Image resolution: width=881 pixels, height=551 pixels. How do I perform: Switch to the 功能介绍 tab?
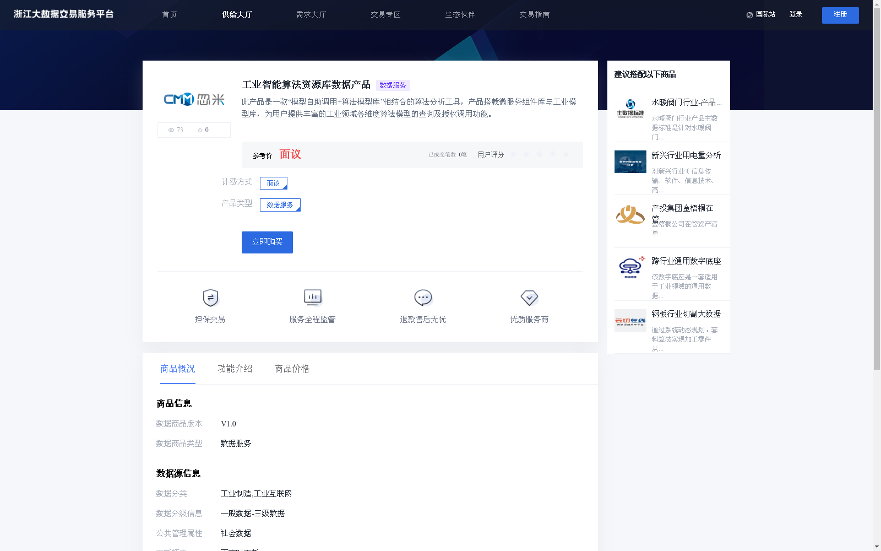click(235, 369)
